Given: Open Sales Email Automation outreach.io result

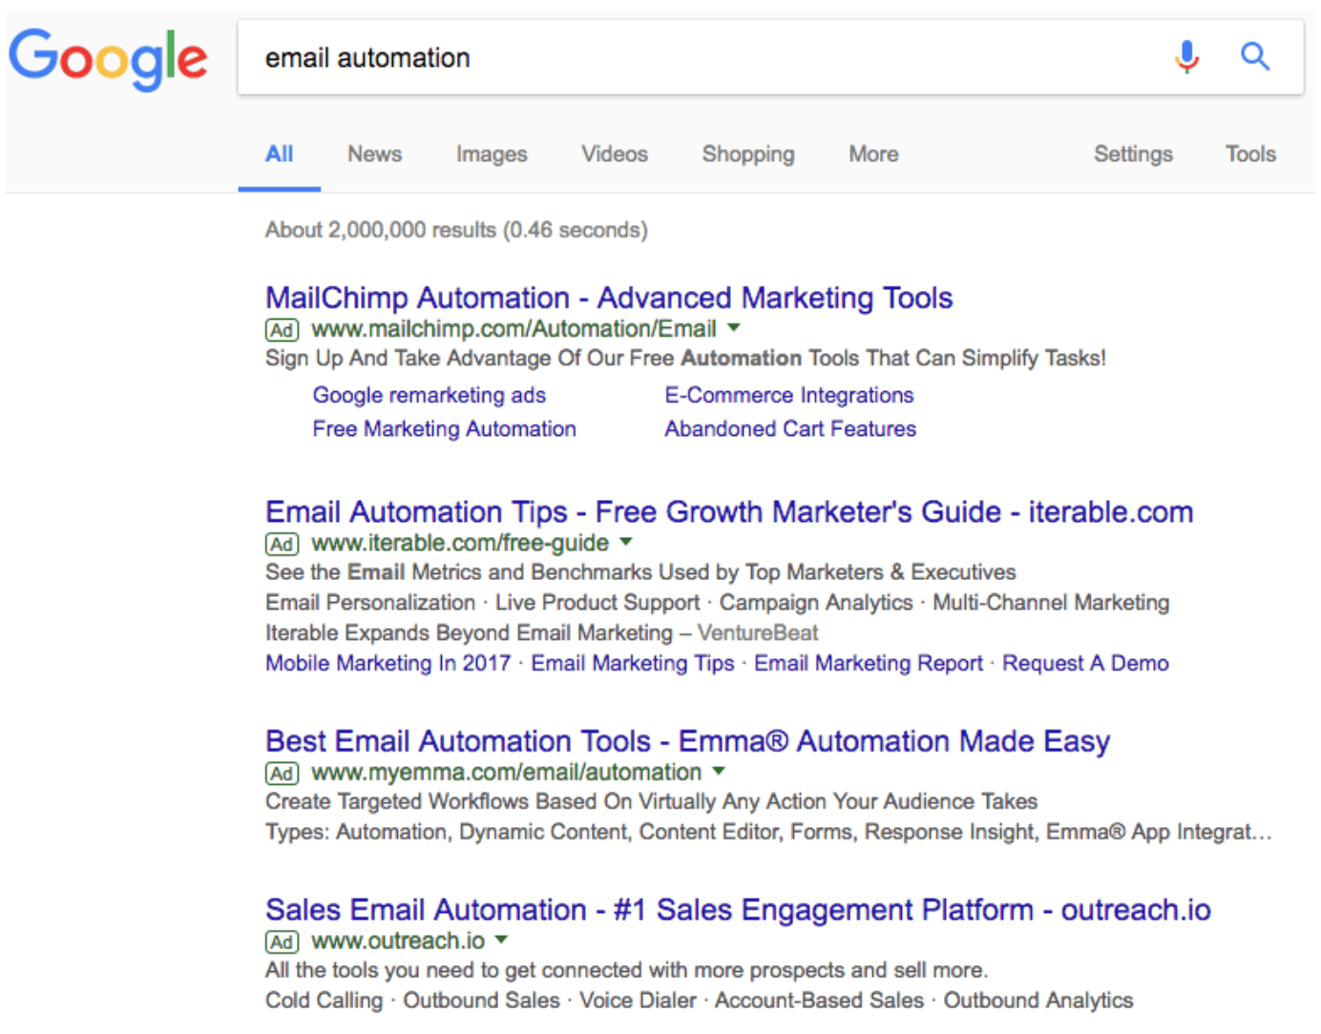Looking at the screenshot, I should pyautogui.click(x=738, y=911).
